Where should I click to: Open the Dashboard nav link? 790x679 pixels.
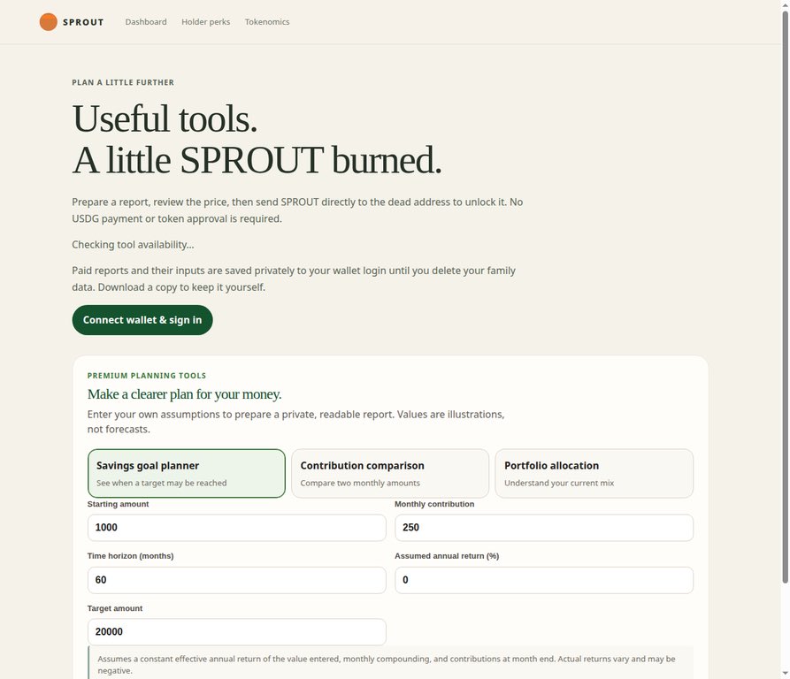(146, 22)
